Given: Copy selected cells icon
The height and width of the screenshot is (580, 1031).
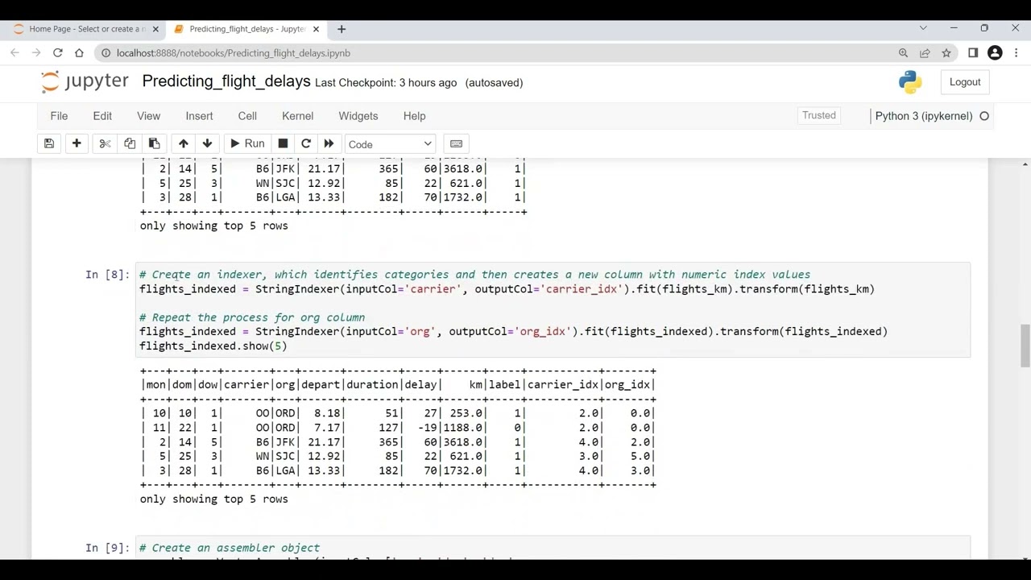Looking at the screenshot, I should 130,143.
